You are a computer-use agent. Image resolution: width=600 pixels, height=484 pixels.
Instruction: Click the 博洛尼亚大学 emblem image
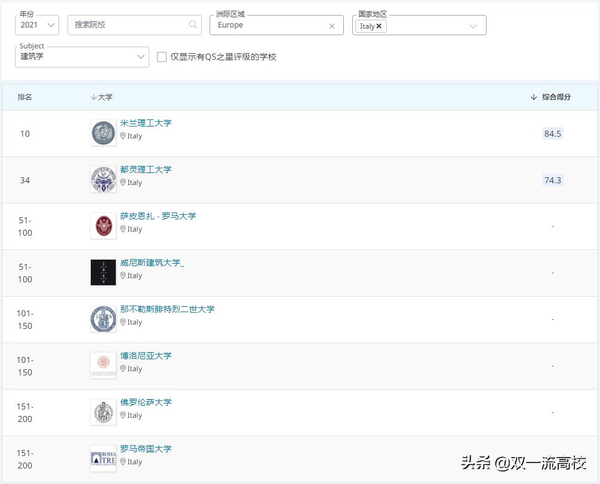click(x=103, y=365)
